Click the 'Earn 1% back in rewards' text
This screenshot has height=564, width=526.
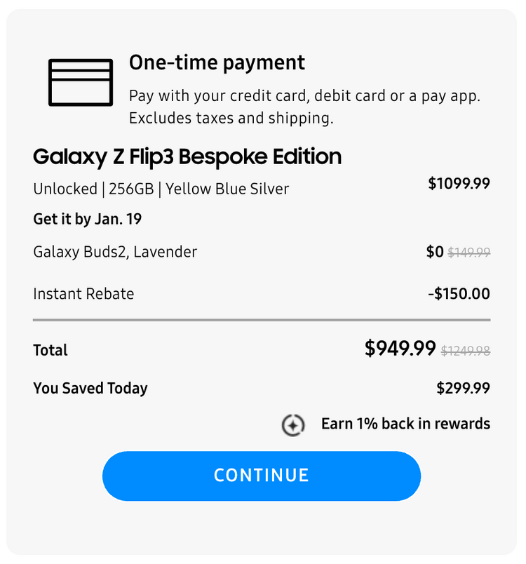point(405,424)
